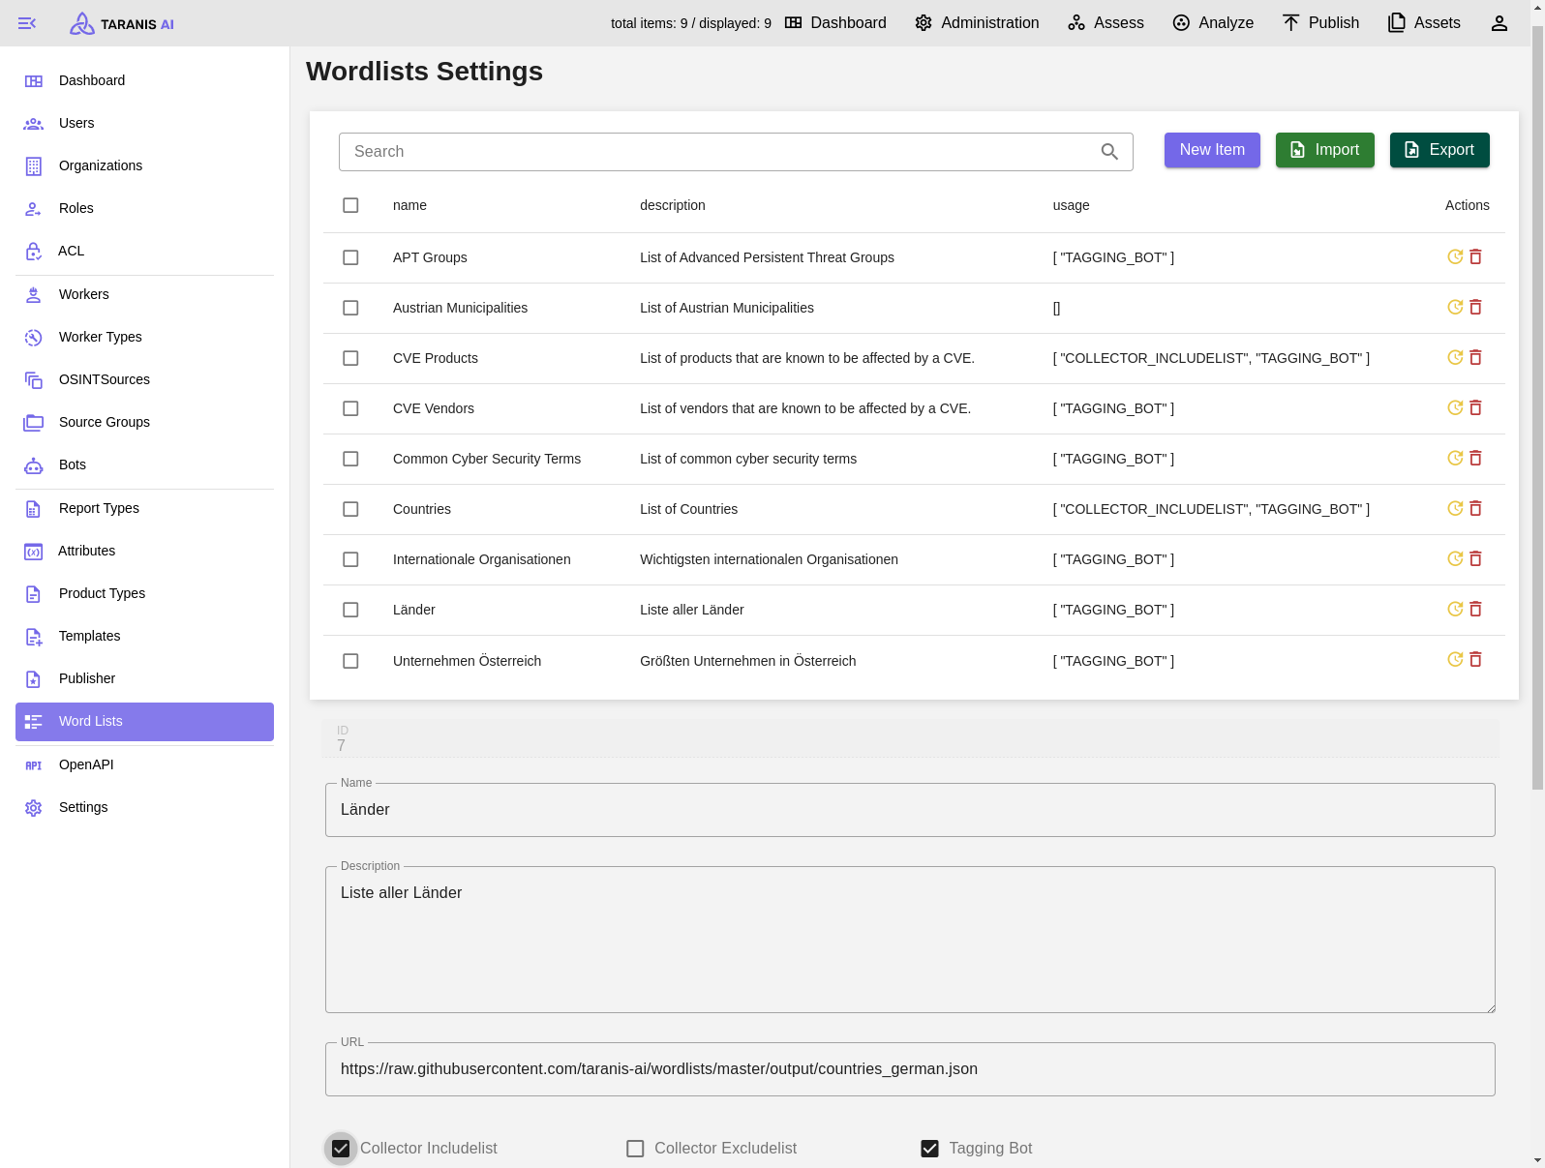
Task: Sort by the usage column header
Action: [1071, 205]
